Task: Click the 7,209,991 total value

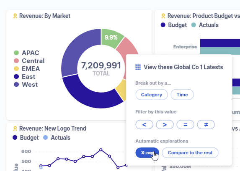Action: pos(101,65)
